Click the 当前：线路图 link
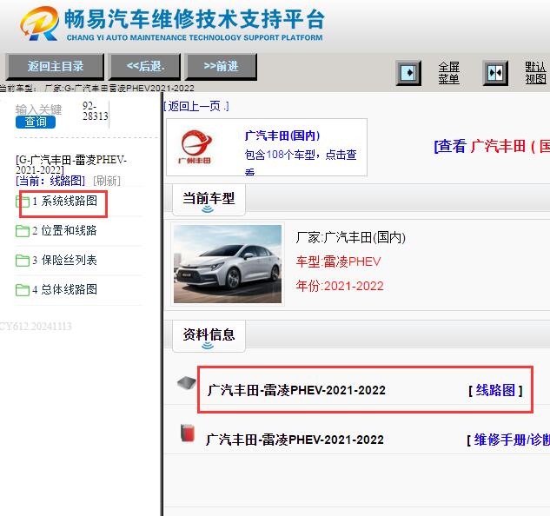The width and height of the screenshot is (550, 516). click(50, 181)
